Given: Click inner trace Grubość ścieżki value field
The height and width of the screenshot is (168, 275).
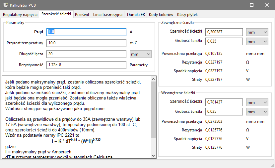Looking at the screenshot, I should pos(224,111).
